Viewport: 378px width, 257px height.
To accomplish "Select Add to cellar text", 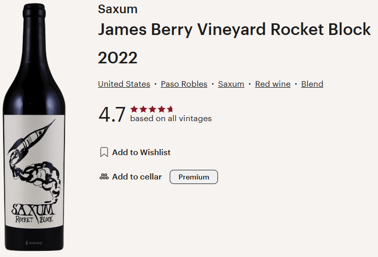I will [137, 177].
